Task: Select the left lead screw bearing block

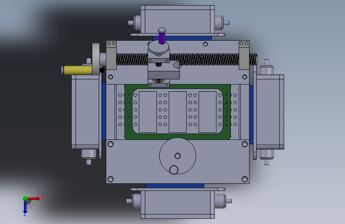Action: pyautogui.click(x=111, y=55)
